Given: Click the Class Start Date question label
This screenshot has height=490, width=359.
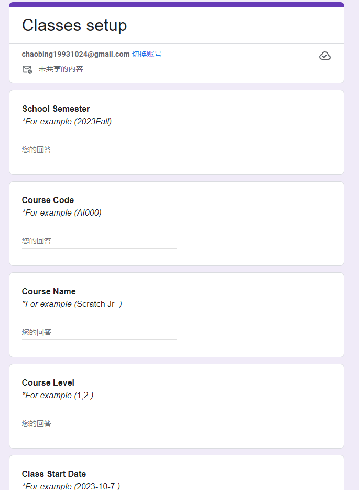Looking at the screenshot, I should (54, 474).
